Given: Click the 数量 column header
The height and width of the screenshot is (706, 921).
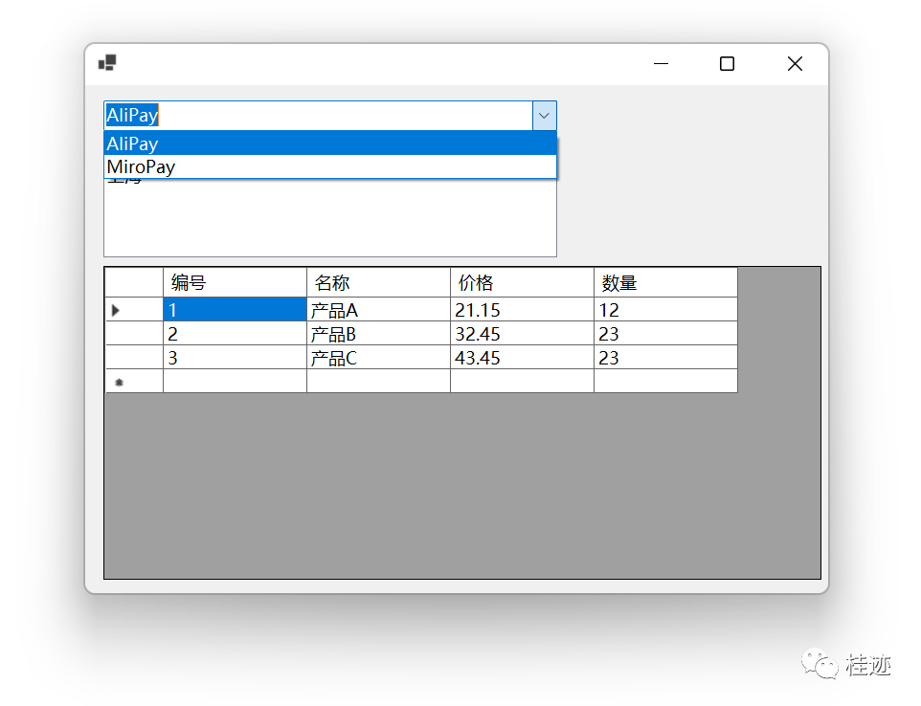Looking at the screenshot, I should pyautogui.click(x=665, y=283).
